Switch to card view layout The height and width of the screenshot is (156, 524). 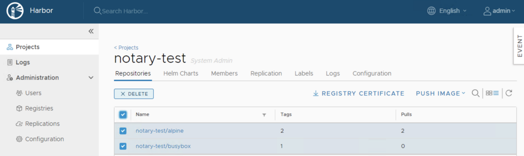click(489, 94)
